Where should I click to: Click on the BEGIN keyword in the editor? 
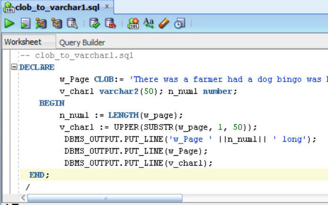51,103
